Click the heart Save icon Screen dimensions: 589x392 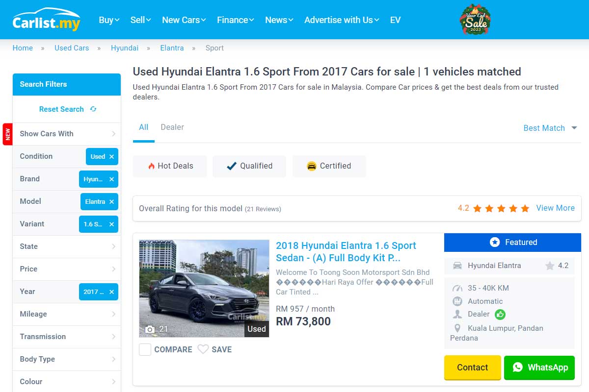click(203, 349)
